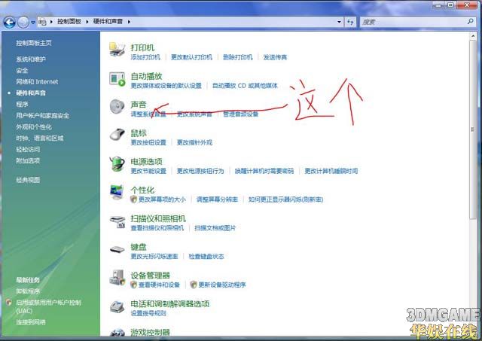Click the scrollbar up arrow
The image size is (482, 341).
click(x=473, y=36)
